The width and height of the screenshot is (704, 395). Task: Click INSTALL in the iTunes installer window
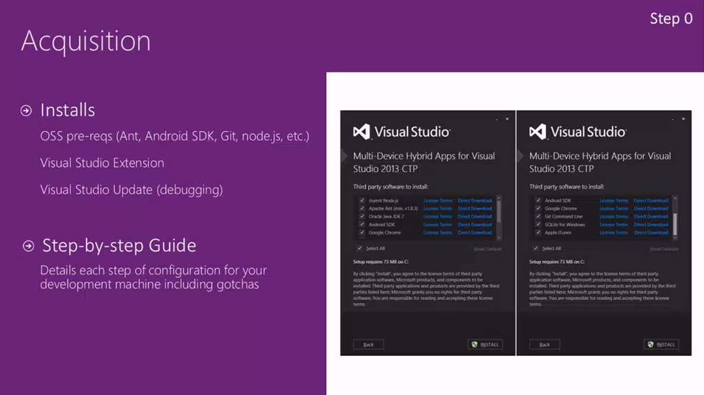(x=661, y=345)
